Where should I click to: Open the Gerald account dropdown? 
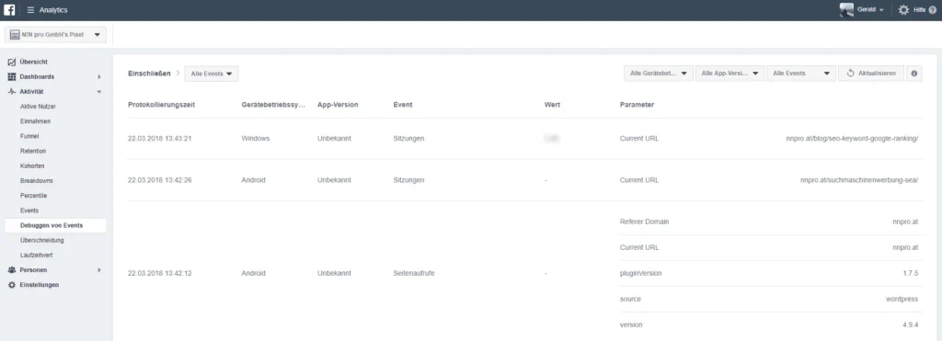(870, 10)
